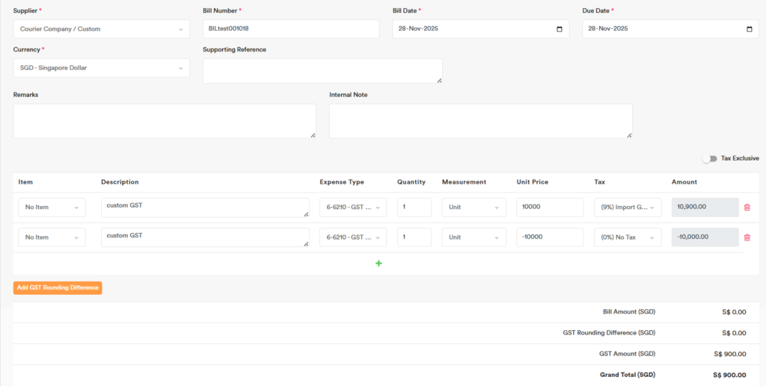This screenshot has height=386, width=766.
Task: Open the first row's Tax dropdown (9% Import)
Action: (627, 208)
